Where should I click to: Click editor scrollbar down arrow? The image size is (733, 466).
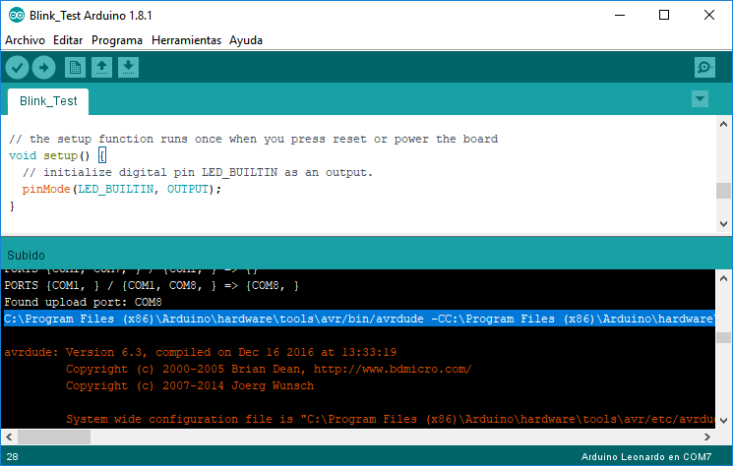(x=723, y=224)
